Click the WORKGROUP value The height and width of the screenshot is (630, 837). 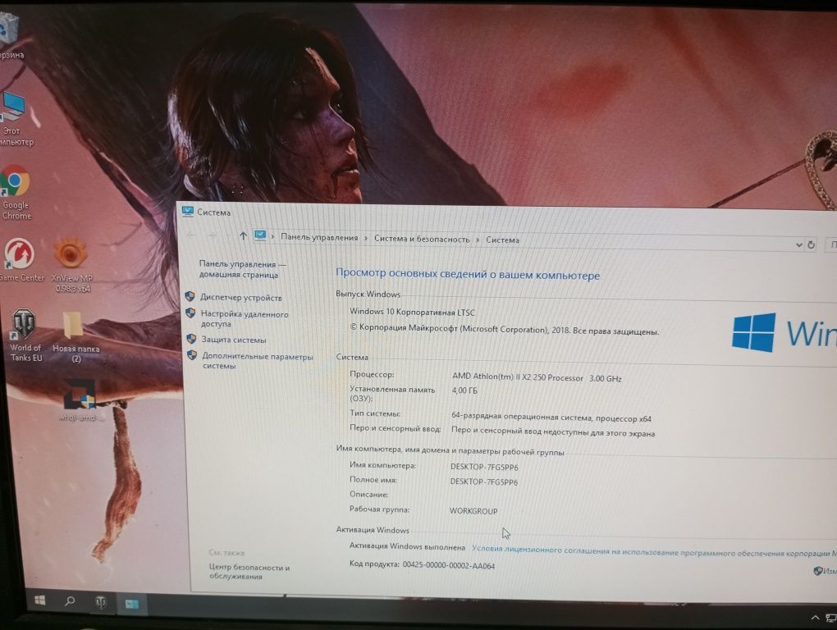(473, 511)
